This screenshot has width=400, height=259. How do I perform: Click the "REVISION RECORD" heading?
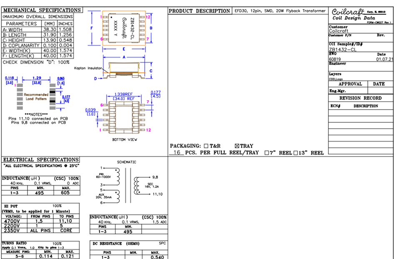tap(360, 98)
